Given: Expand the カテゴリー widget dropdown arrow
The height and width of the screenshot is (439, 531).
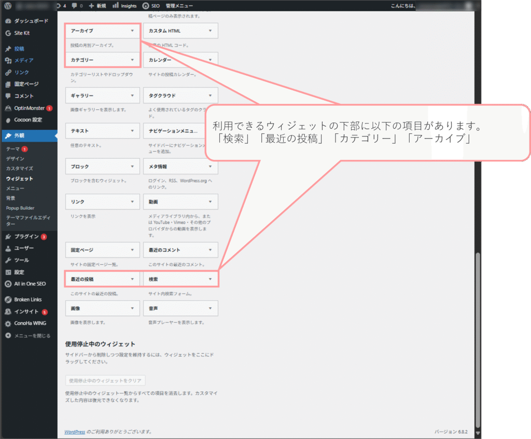Looking at the screenshot, I should tap(132, 60).
